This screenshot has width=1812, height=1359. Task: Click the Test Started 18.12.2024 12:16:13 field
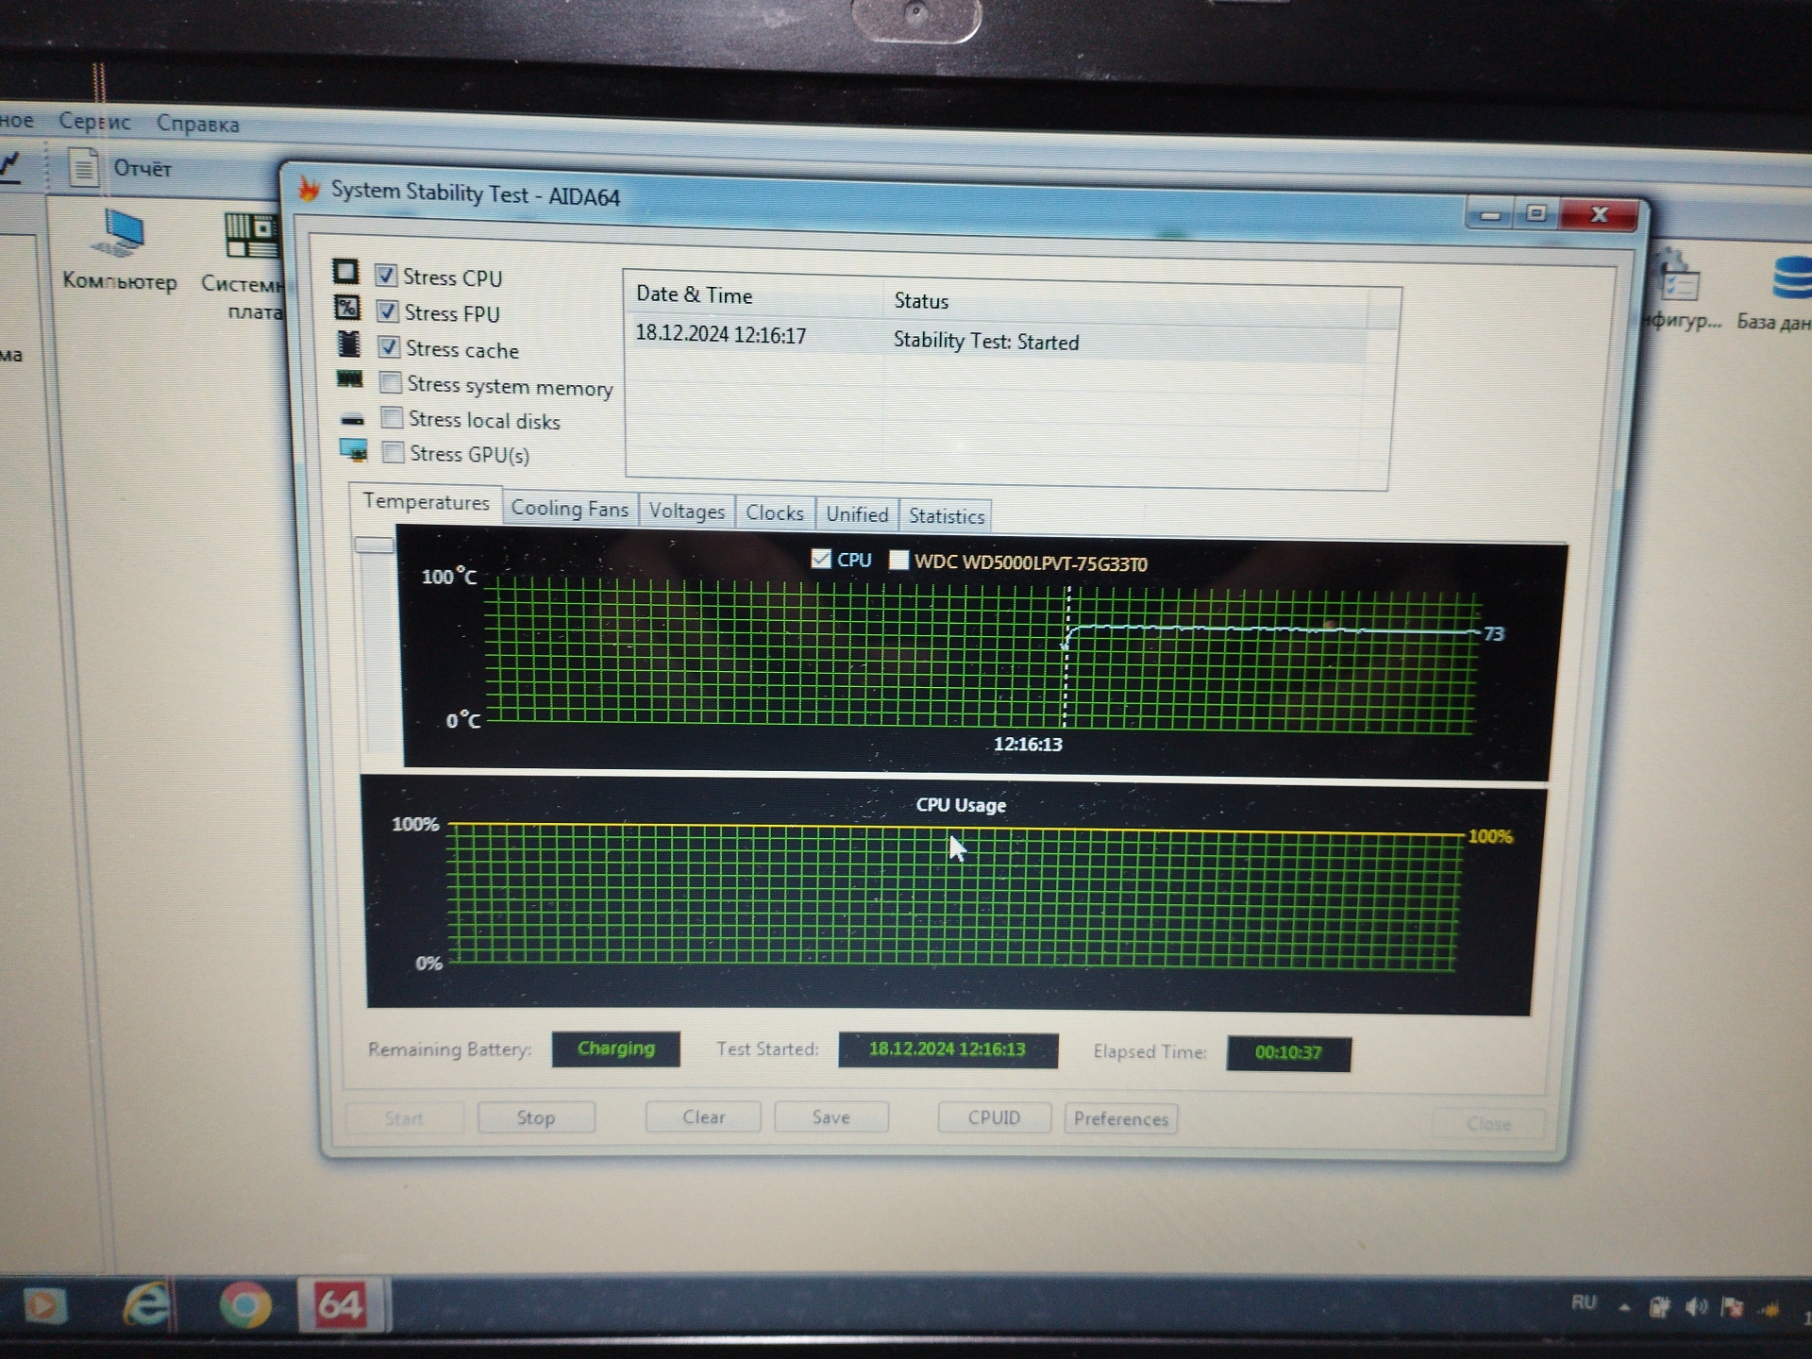pos(948,1049)
